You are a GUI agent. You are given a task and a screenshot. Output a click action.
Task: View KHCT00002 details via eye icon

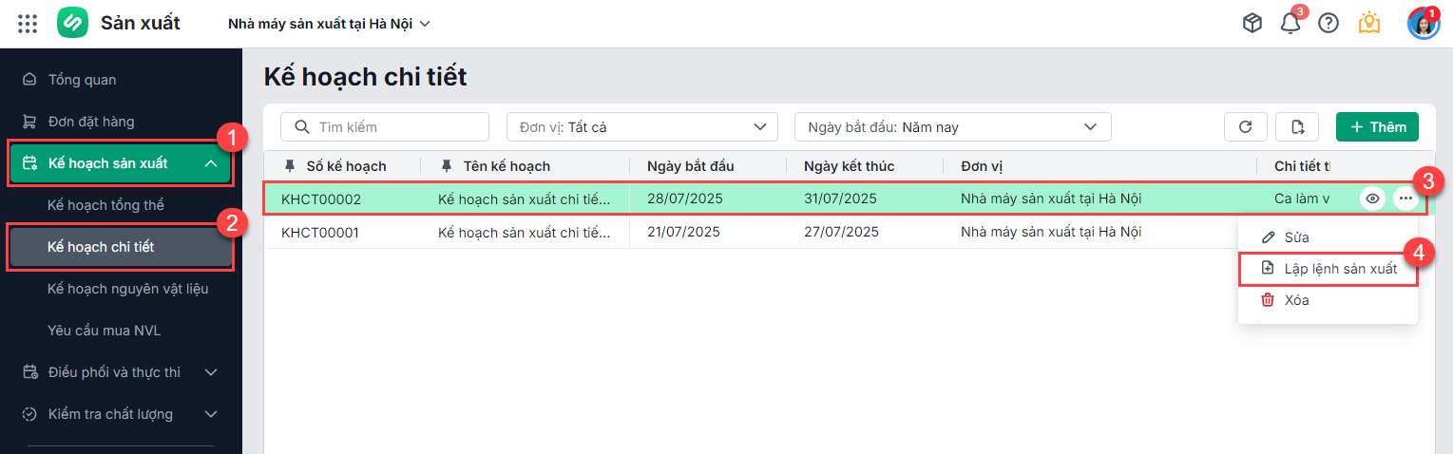(1372, 199)
